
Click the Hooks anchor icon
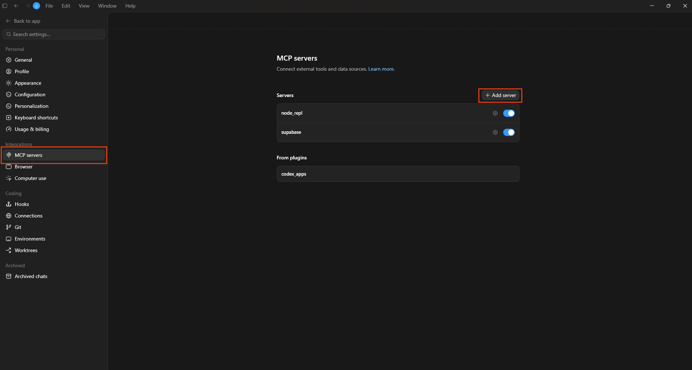9,204
